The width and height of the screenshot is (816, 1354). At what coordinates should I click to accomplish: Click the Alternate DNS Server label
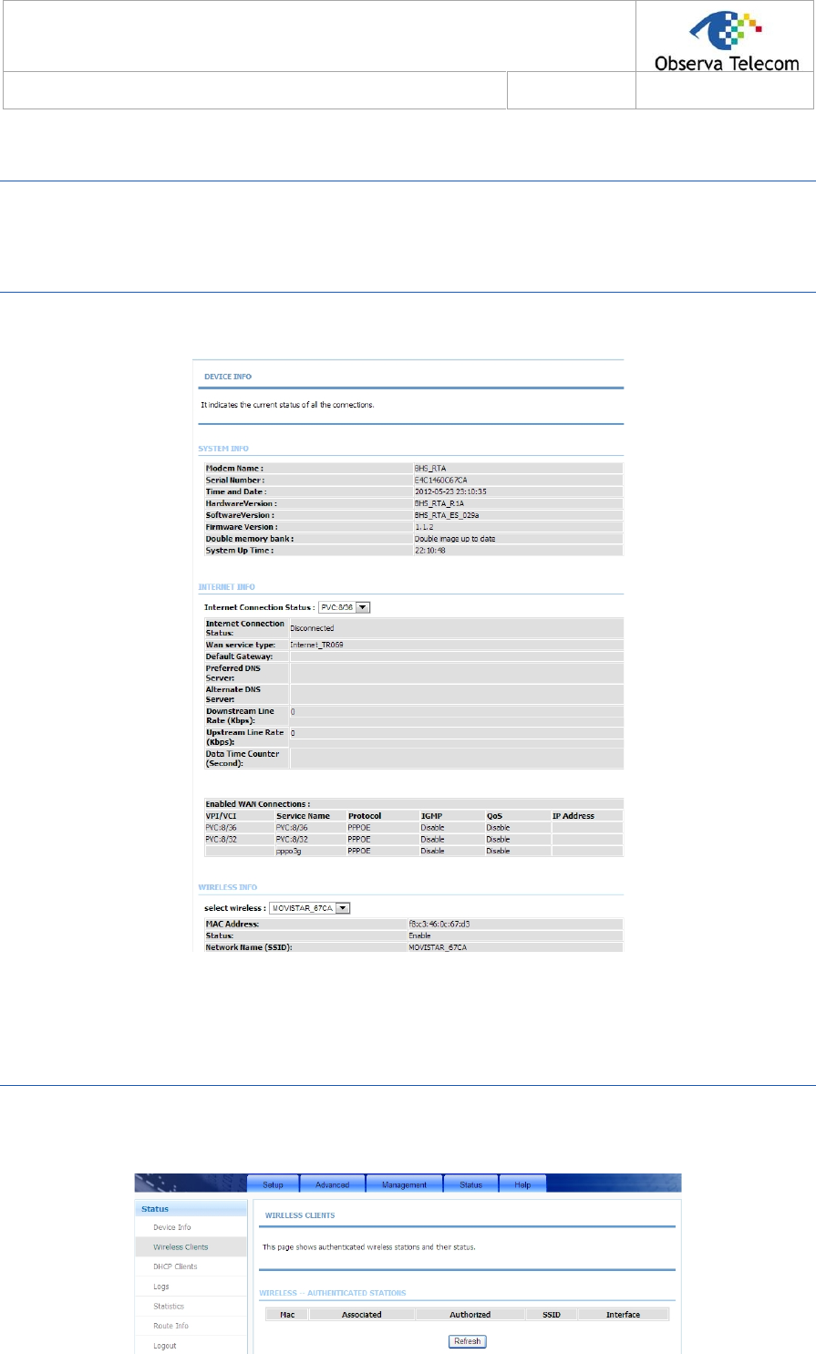coord(232,694)
